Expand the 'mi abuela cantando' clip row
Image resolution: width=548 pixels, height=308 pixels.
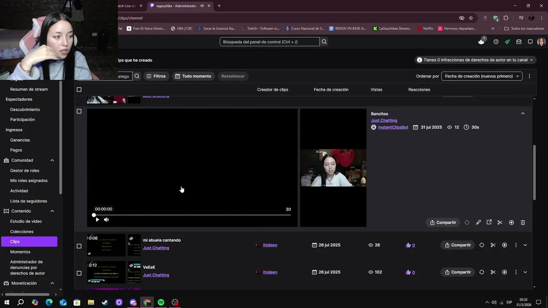(525, 245)
